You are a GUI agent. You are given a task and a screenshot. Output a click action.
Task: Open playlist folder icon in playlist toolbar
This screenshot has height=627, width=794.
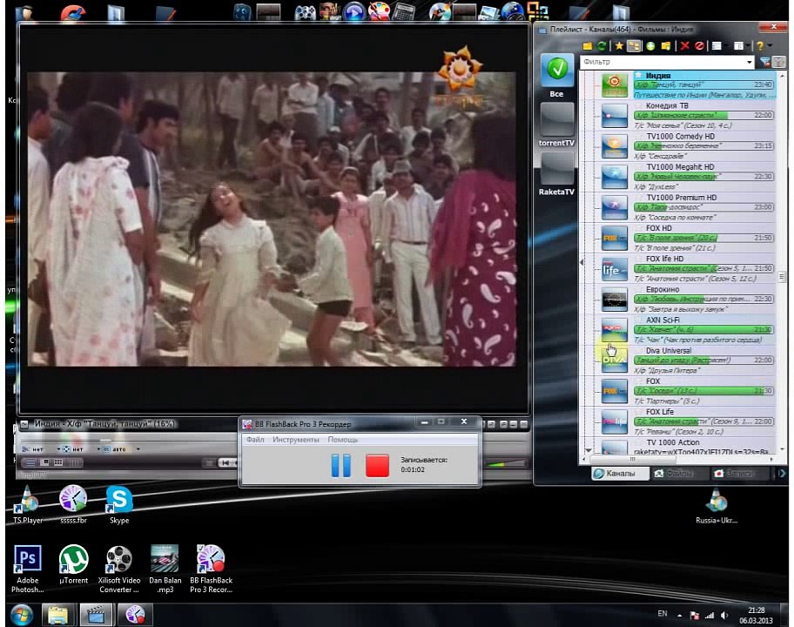pos(588,46)
